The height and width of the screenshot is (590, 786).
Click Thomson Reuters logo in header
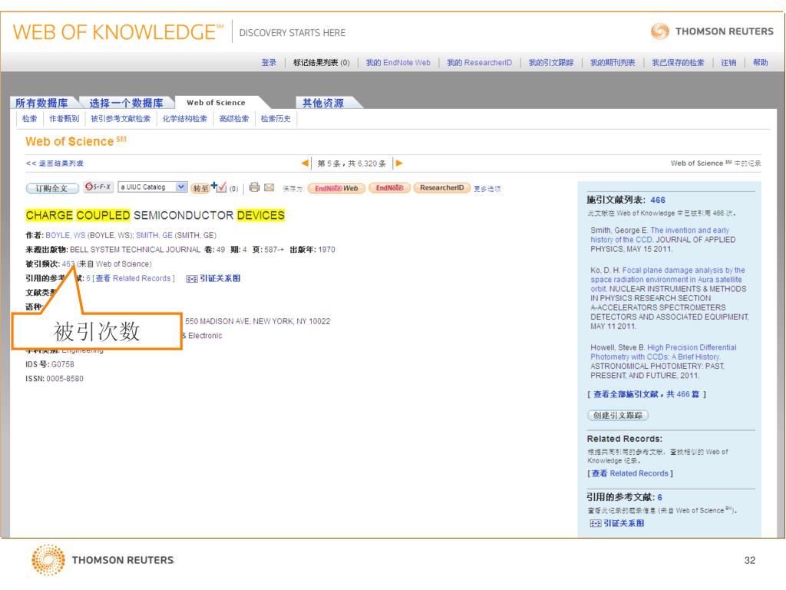(712, 31)
